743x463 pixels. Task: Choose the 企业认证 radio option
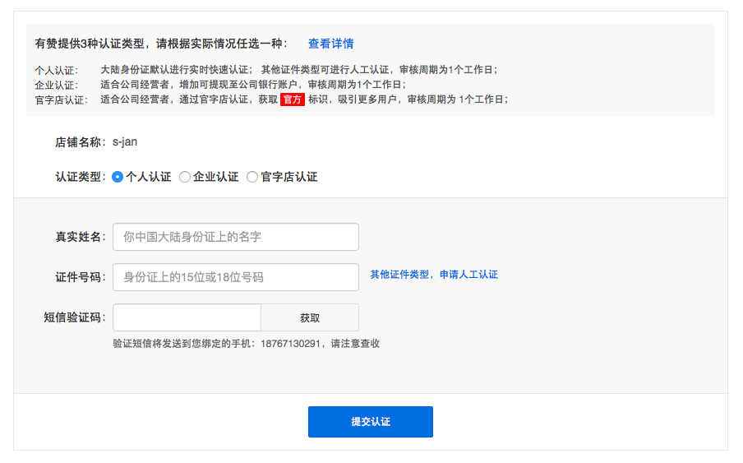pyautogui.click(x=185, y=177)
